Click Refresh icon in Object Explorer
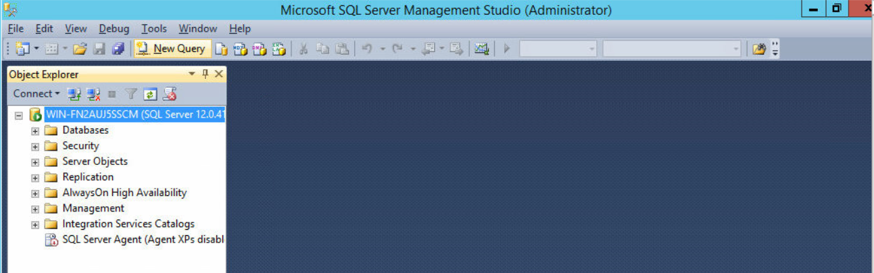The image size is (874, 273). 150,94
